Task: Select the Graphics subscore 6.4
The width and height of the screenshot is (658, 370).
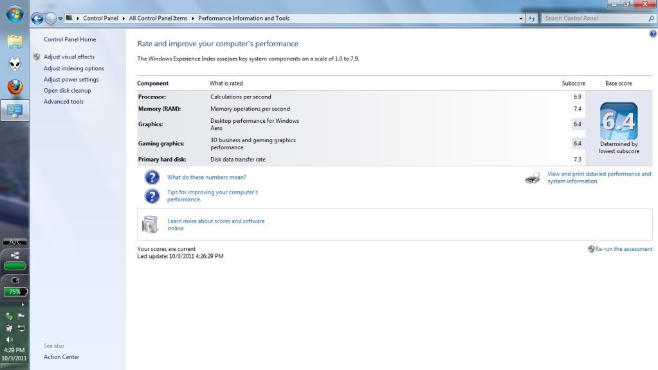Action: 578,124
